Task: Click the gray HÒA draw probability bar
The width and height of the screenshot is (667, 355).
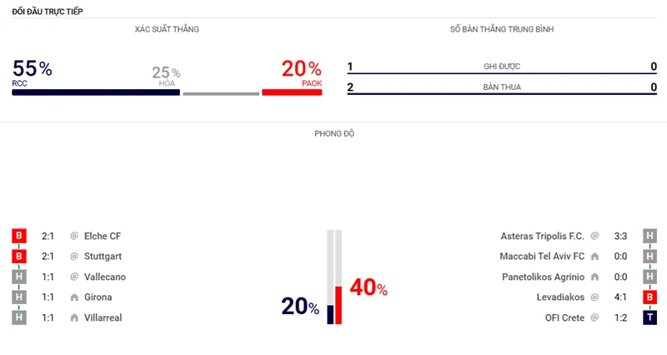Action: coord(221,93)
